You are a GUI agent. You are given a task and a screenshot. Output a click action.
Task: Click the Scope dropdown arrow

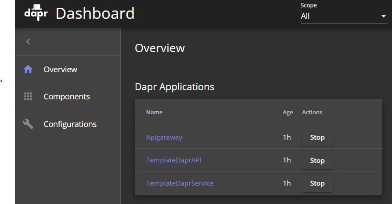click(384, 17)
